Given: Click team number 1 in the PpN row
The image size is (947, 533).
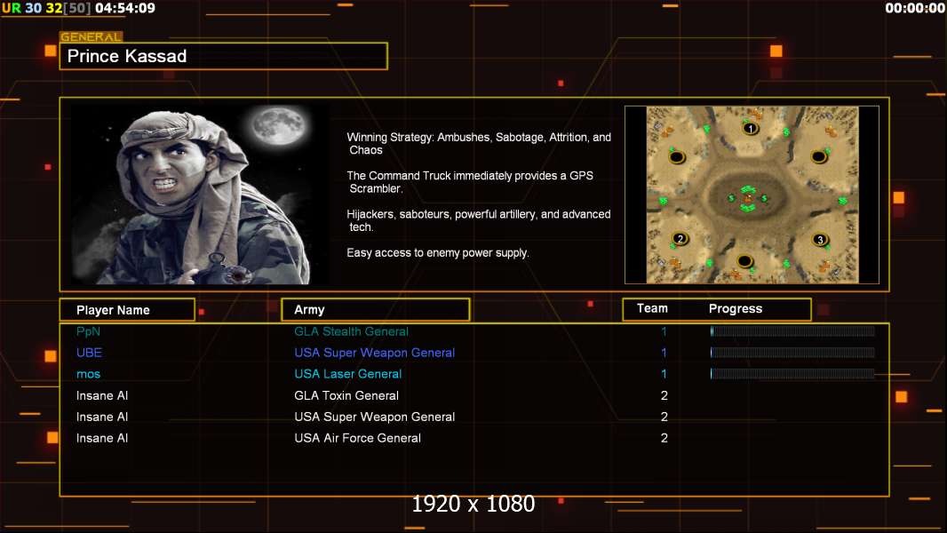Looking at the screenshot, I should [664, 331].
